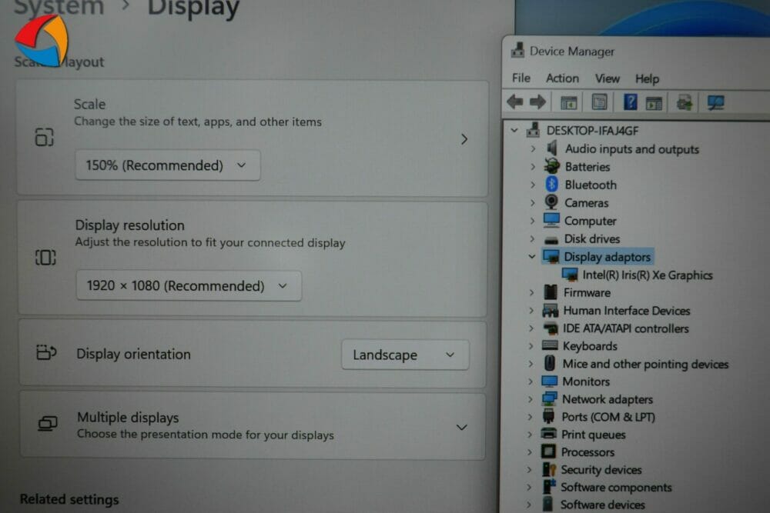Click the Disk drives icon
This screenshot has width=770, height=513.
point(551,240)
